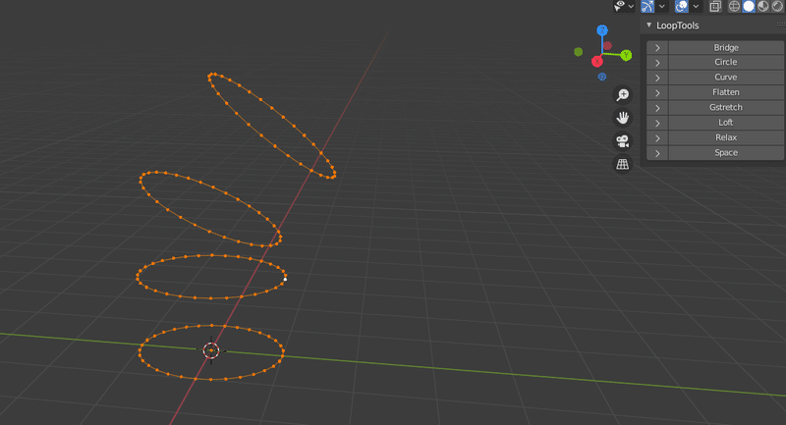Open the gizmo options dropdown arrow

point(661,7)
